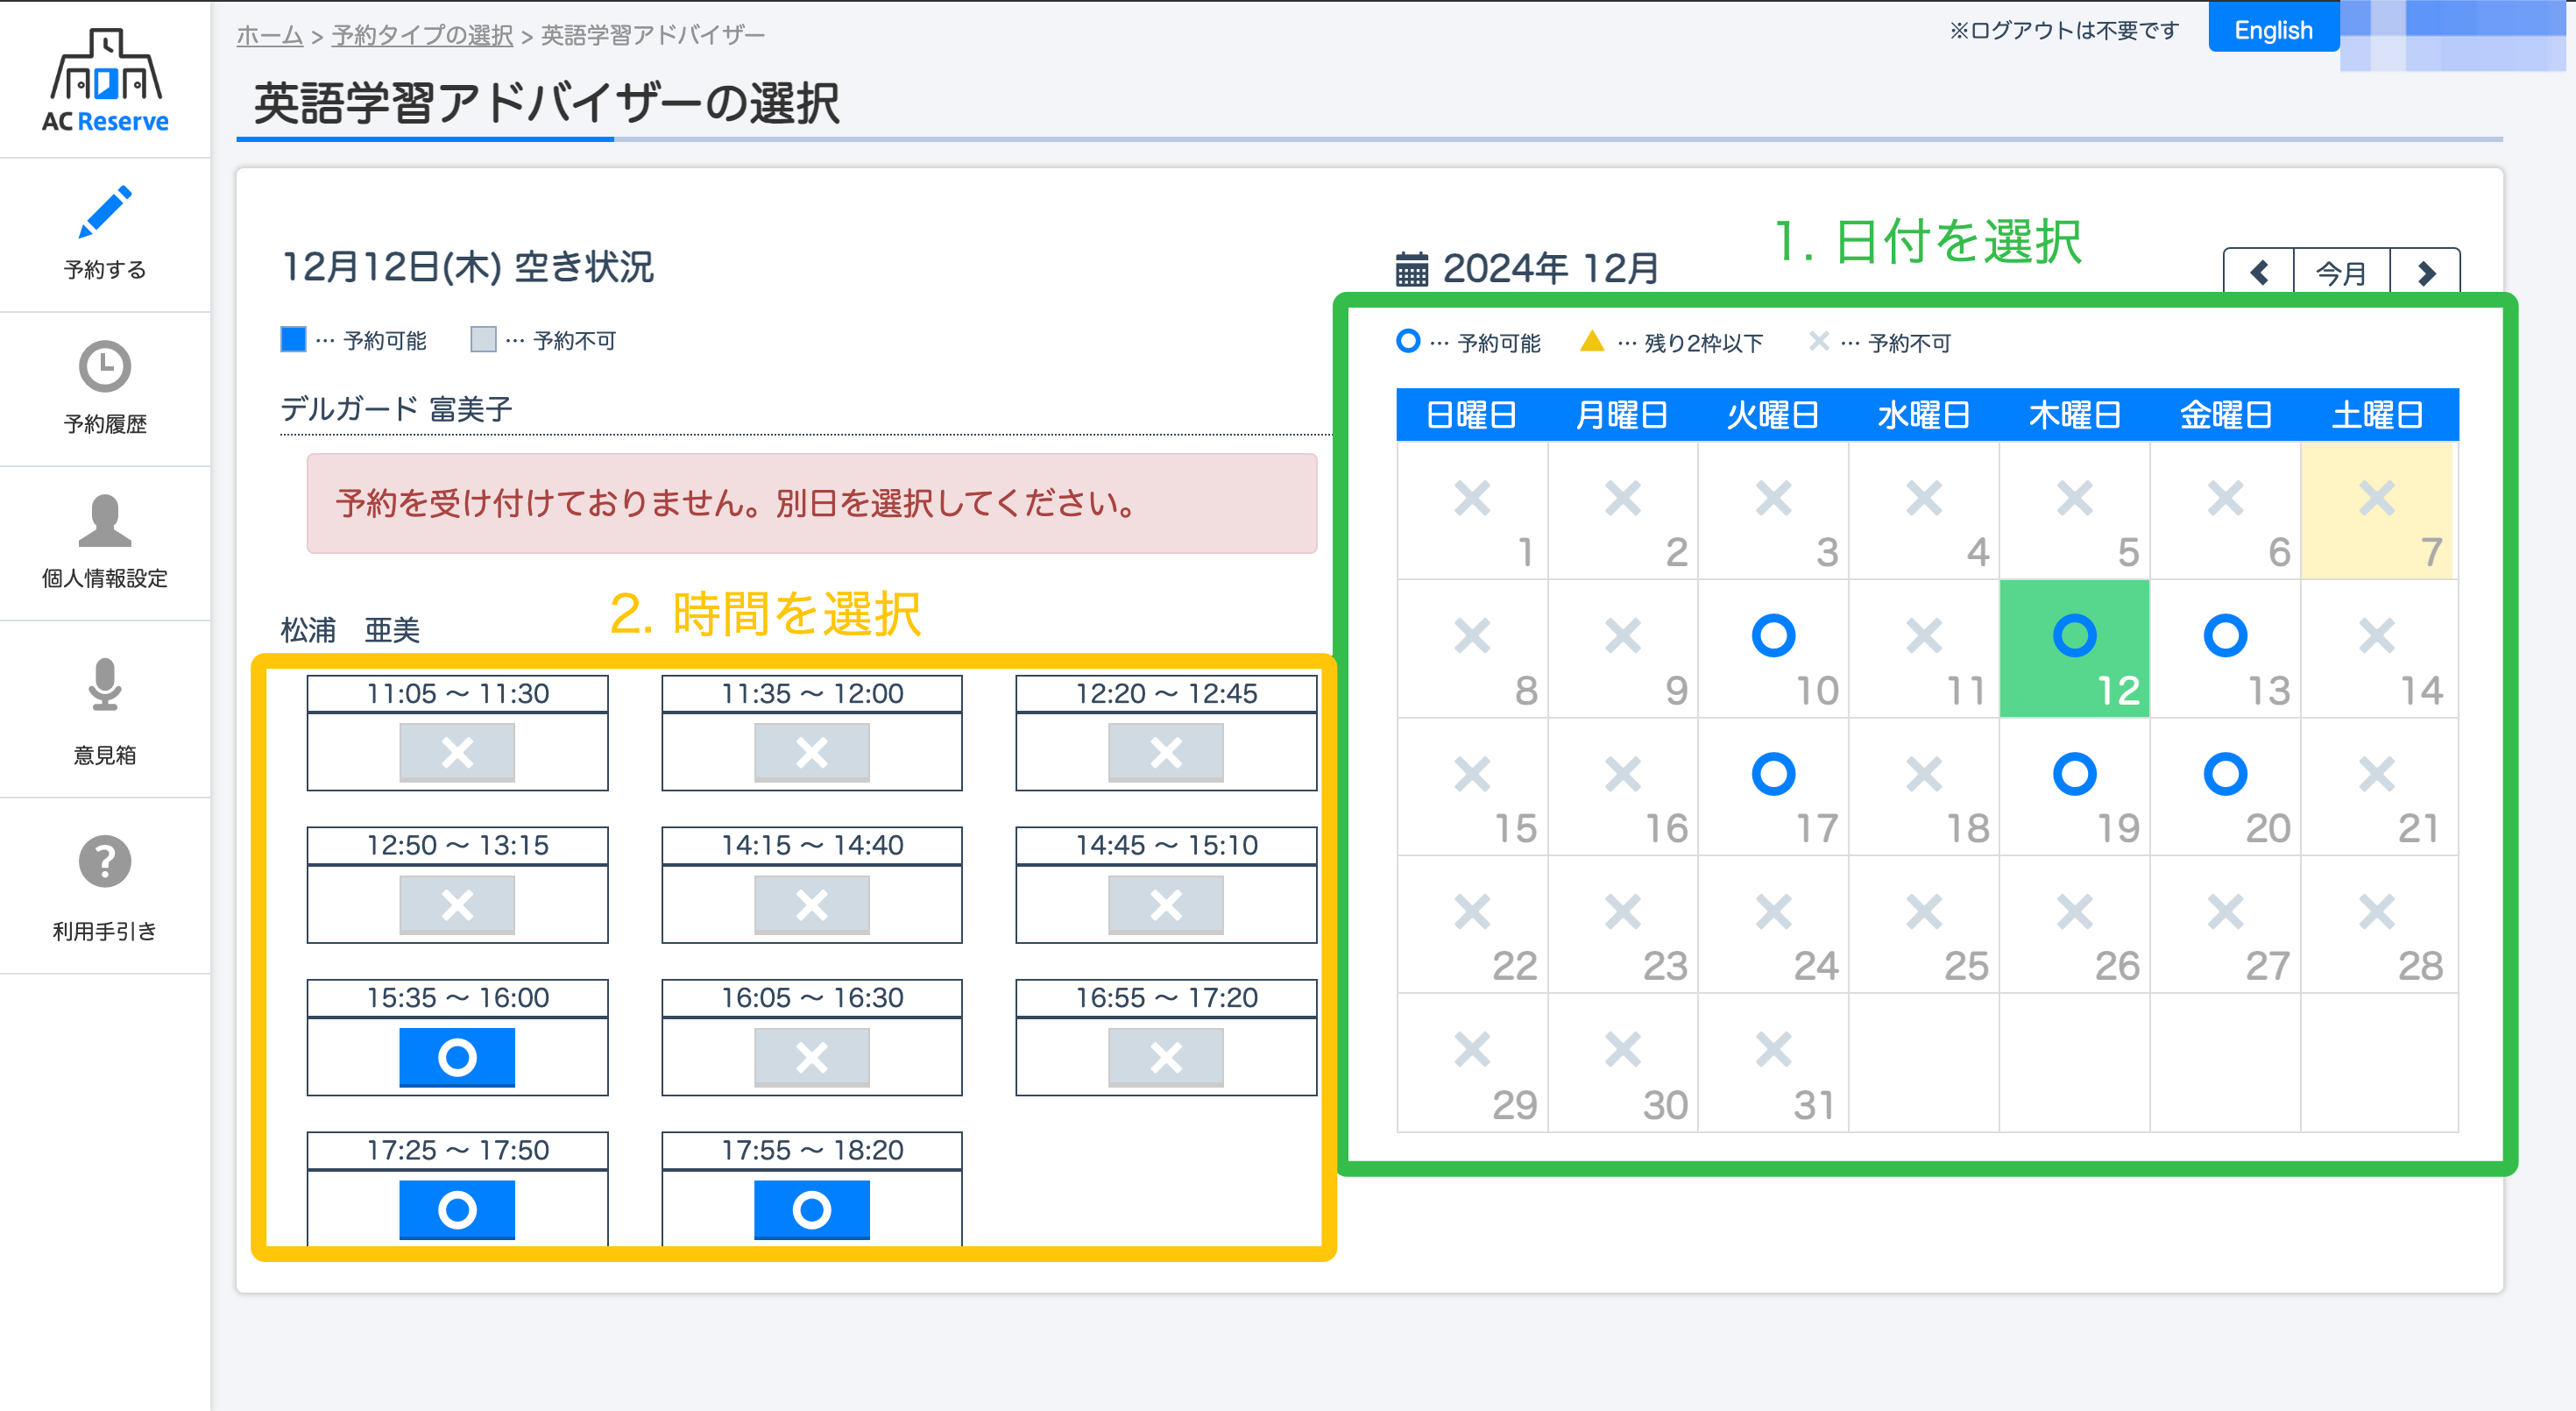This screenshot has width=2576, height=1411.
Task: Select December 13 on calendar
Action: (2225, 649)
